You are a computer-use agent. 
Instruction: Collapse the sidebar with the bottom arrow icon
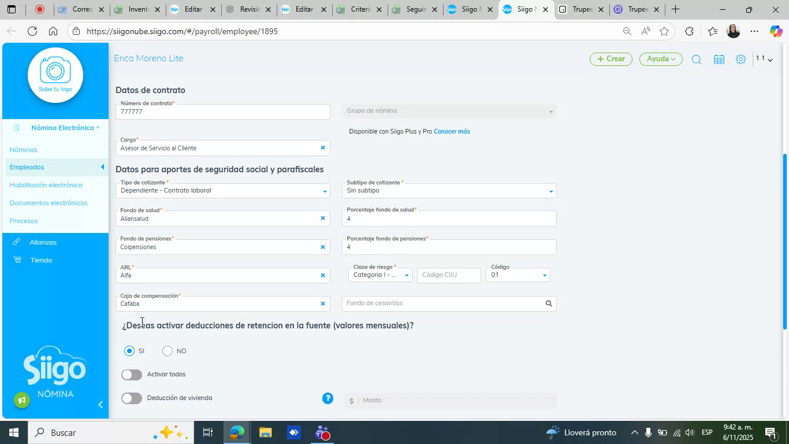pos(101,405)
